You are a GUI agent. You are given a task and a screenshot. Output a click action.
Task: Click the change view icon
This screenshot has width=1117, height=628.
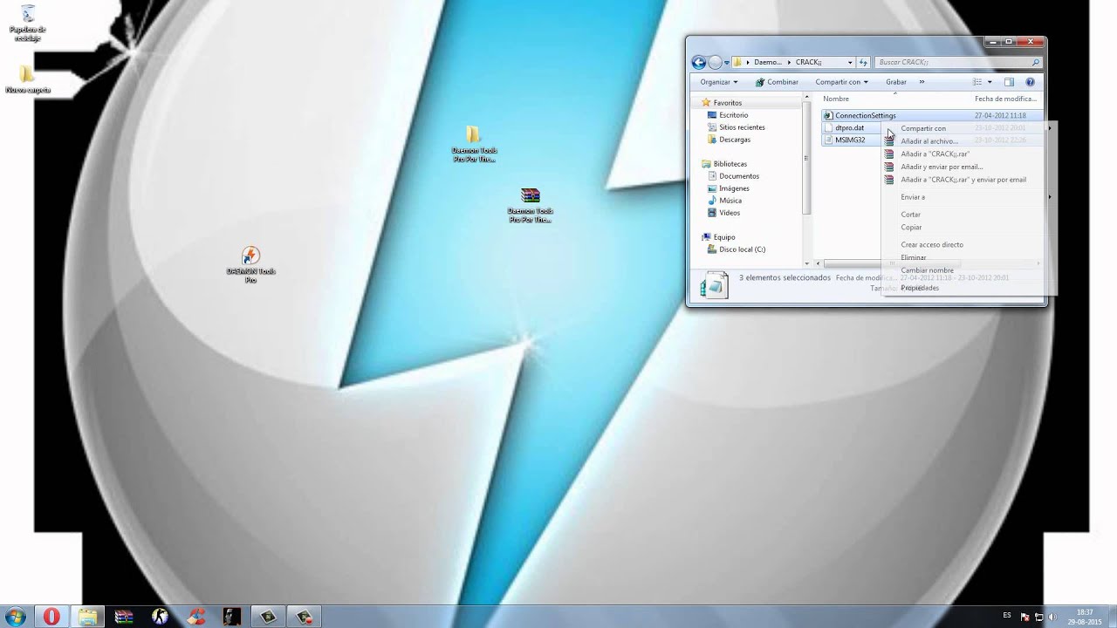(x=977, y=82)
